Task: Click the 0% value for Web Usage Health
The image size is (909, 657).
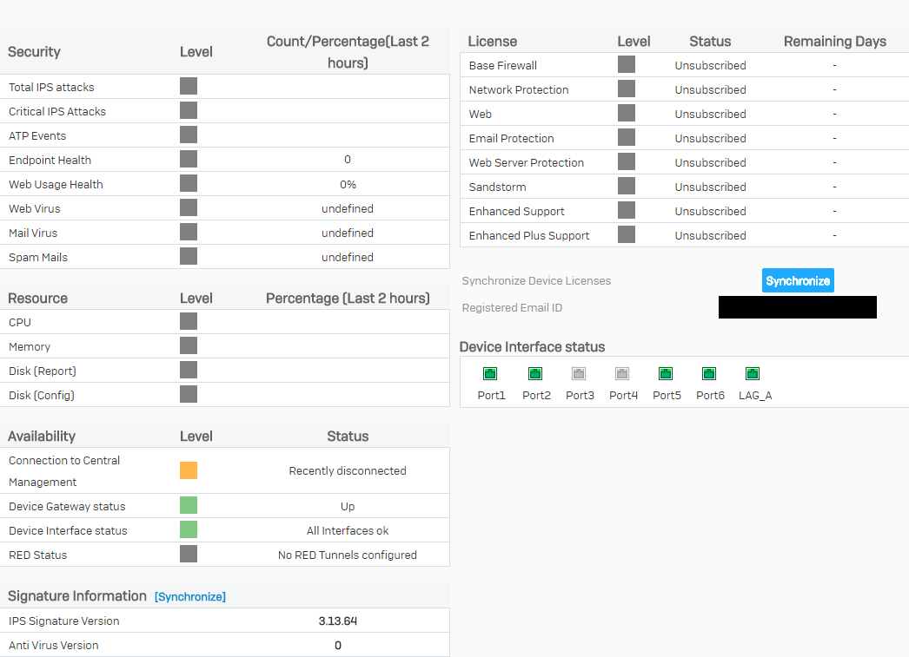Action: pyautogui.click(x=348, y=185)
